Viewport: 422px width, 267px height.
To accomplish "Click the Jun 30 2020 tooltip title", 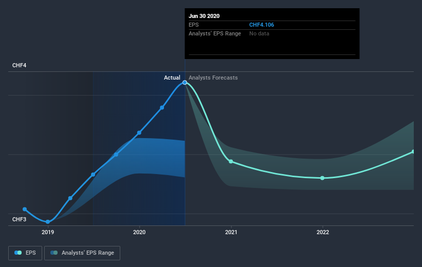I will [x=204, y=16].
